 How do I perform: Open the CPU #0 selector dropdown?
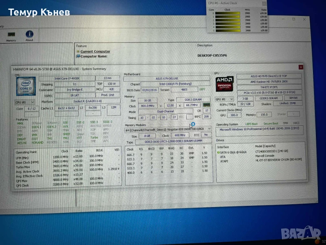tap(24, 102)
